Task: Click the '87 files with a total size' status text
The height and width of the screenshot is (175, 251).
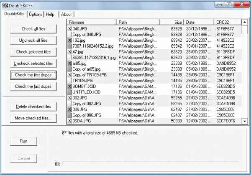Action: 100,133
